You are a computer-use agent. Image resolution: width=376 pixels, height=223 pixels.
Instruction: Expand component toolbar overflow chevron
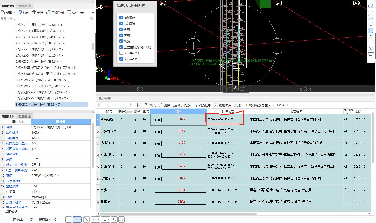coord(93,13)
